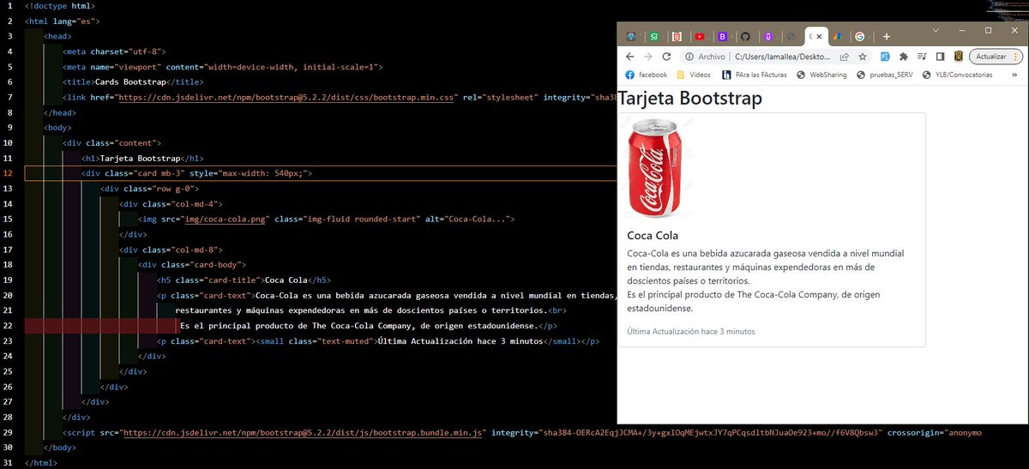Click the small text-muted code line

(378, 341)
